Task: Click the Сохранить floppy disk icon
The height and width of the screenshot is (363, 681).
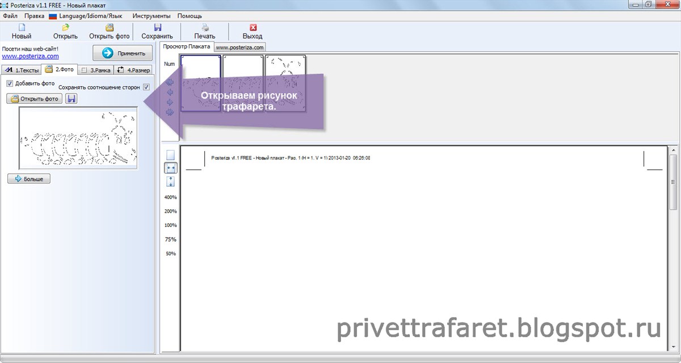Action: click(157, 28)
